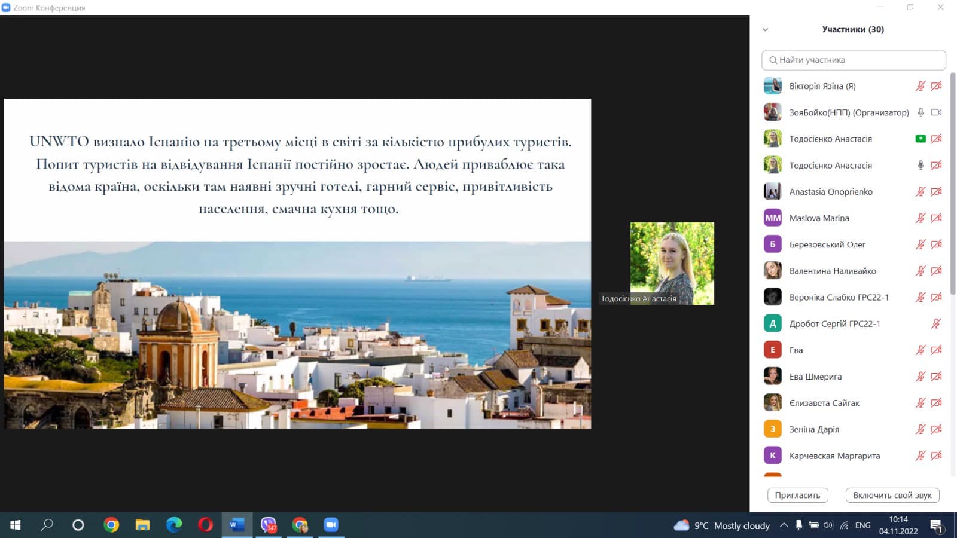Select participant Anastasia Onoprienko

854,192
